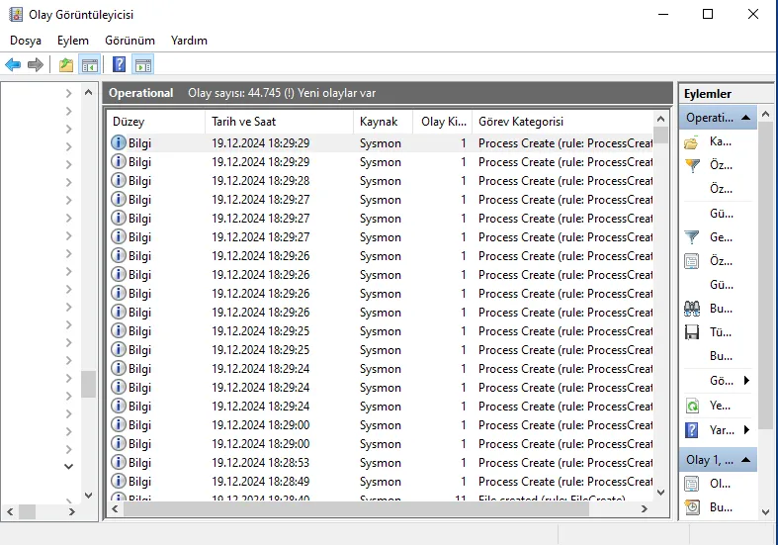The height and width of the screenshot is (545, 778).
Task: Open the Dosya menu
Action: (26, 41)
